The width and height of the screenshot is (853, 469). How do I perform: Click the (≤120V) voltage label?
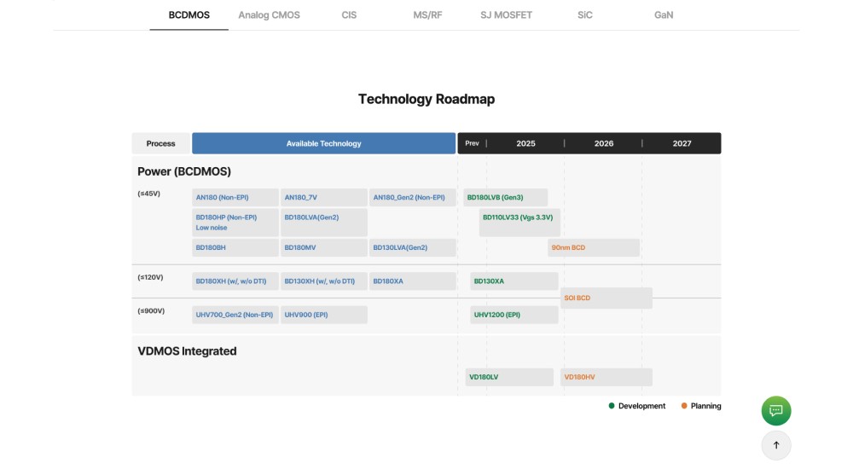(150, 277)
